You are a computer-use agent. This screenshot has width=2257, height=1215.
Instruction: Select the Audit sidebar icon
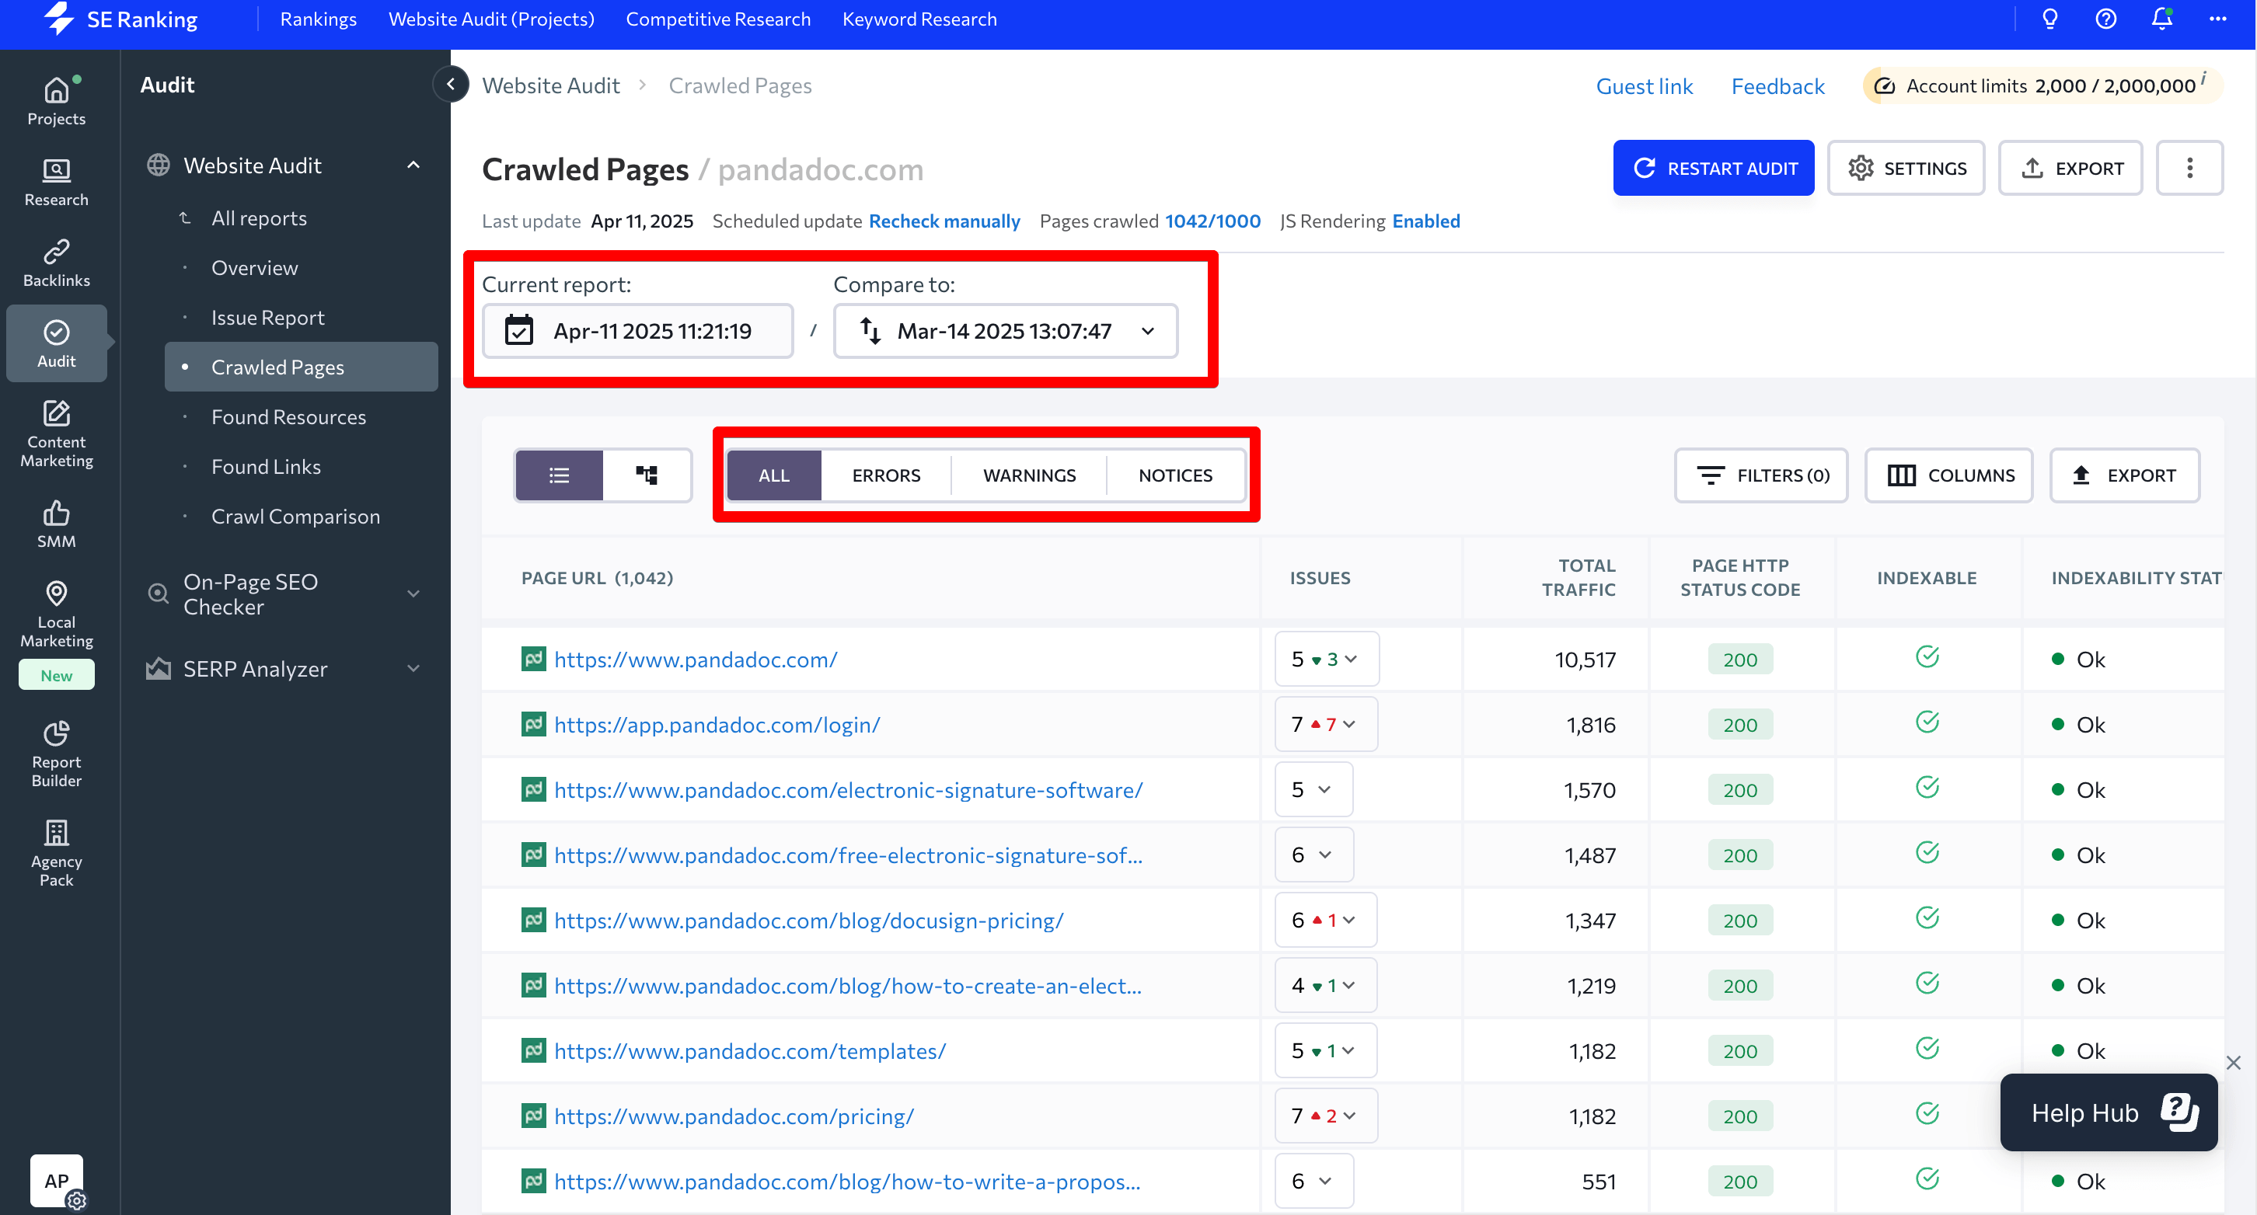click(56, 343)
